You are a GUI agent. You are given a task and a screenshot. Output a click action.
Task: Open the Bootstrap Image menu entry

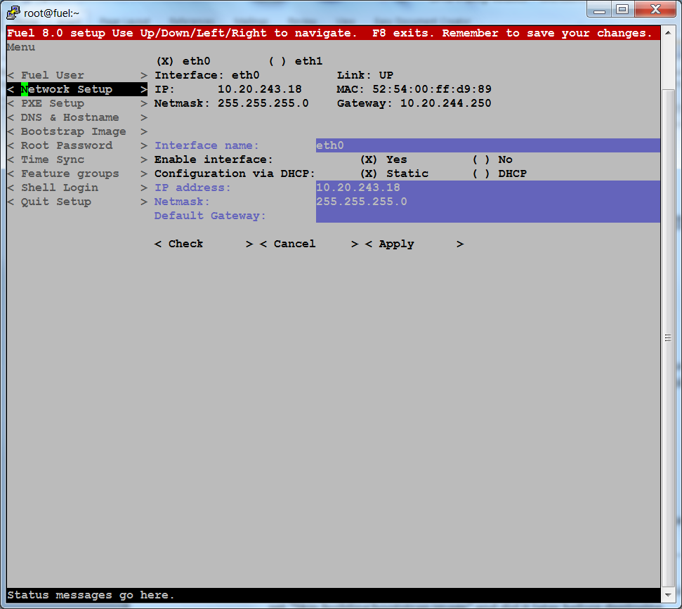(77, 131)
